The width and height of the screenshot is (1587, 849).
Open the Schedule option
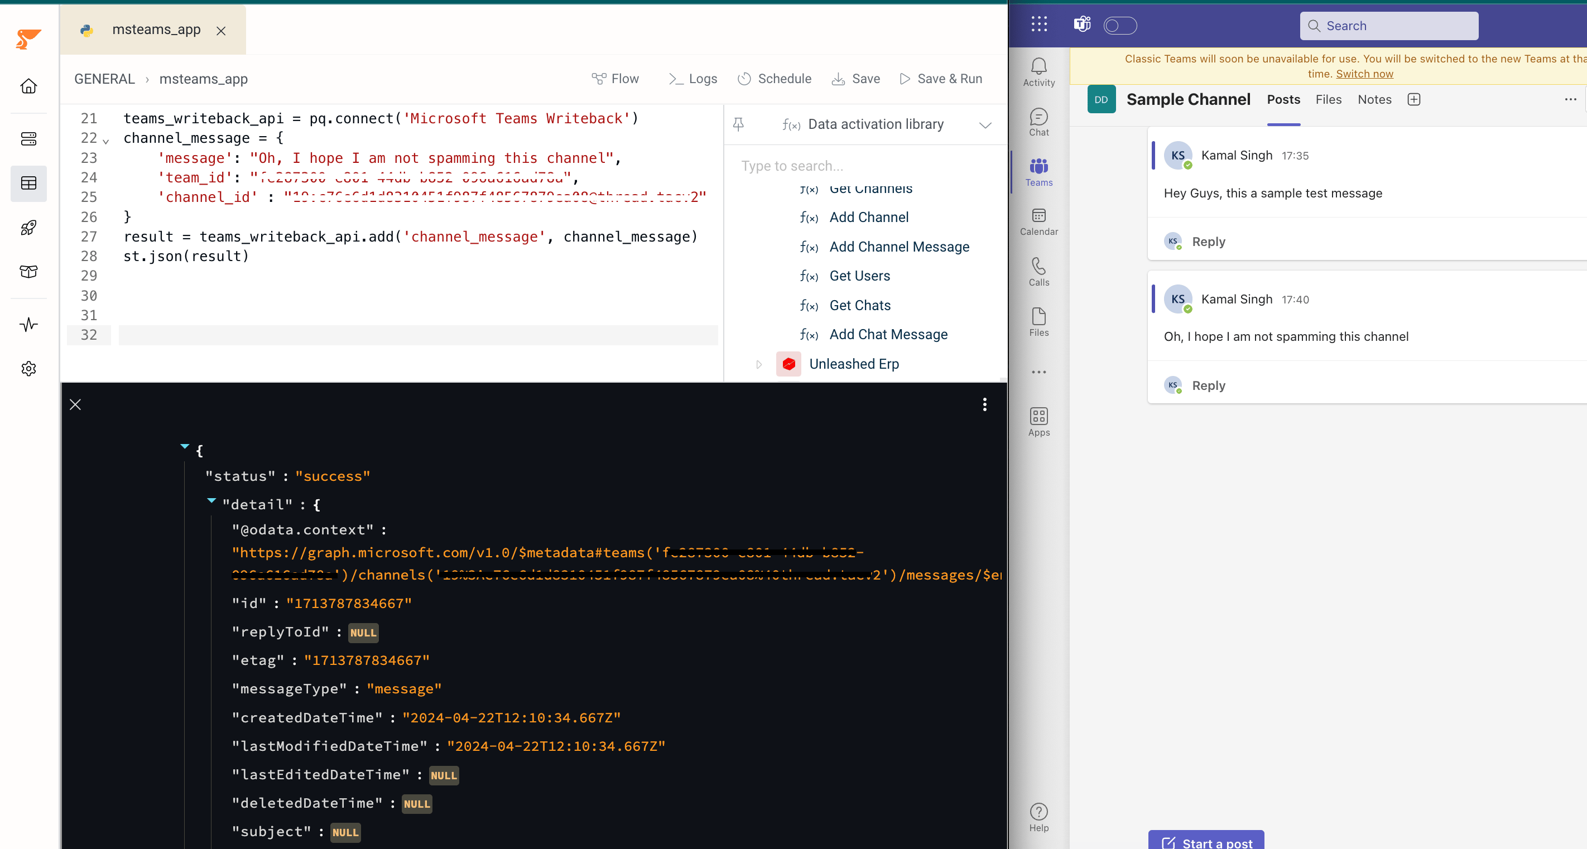pyautogui.click(x=775, y=79)
